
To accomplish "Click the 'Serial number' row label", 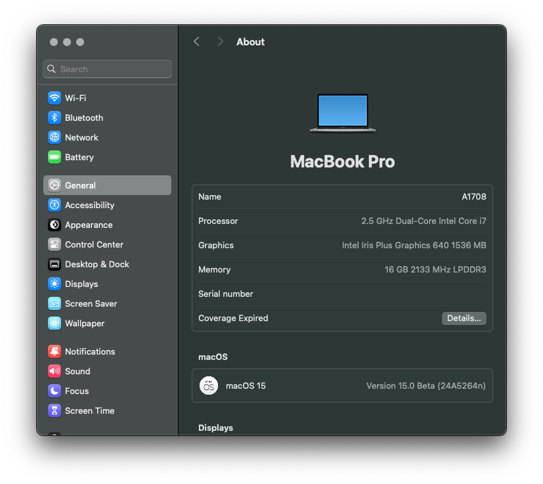I will pyautogui.click(x=225, y=294).
